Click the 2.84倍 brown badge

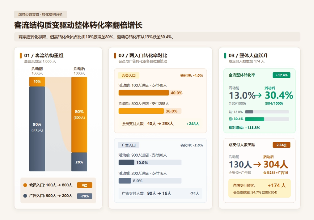281,145
